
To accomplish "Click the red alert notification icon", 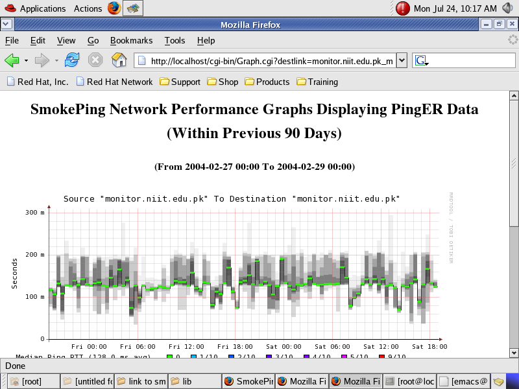I will point(403,8).
